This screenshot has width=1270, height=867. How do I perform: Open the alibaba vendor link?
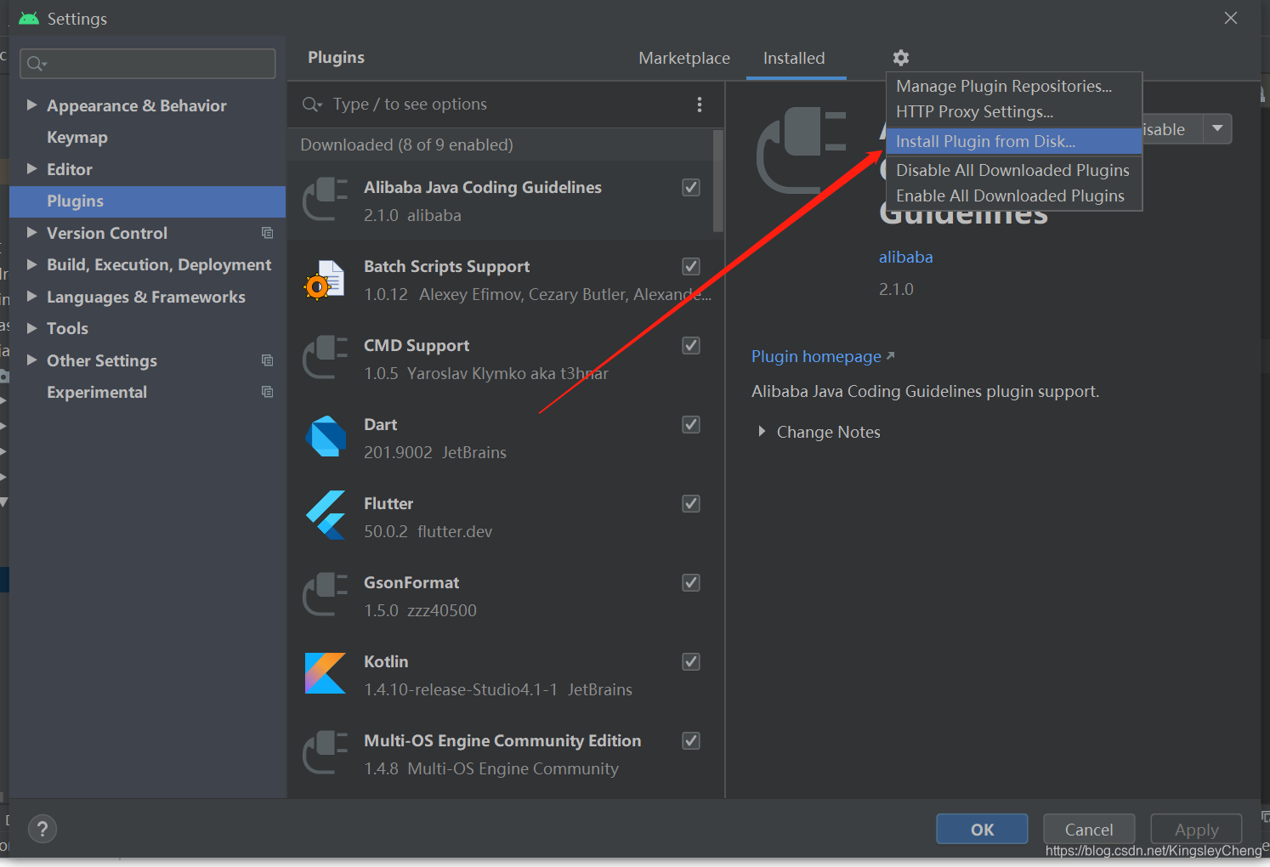[x=905, y=257]
